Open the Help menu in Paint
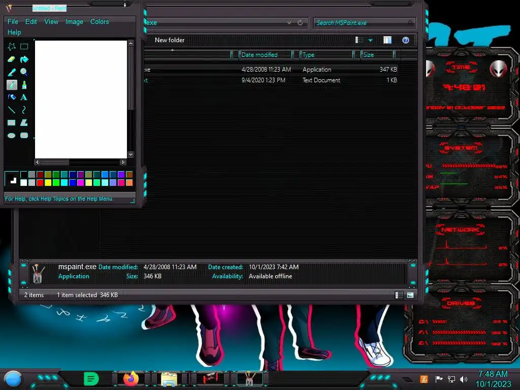This screenshot has width=520, height=390. (14, 32)
